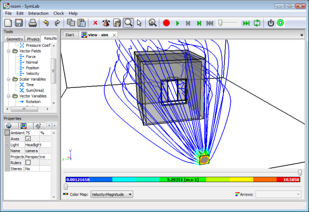Paste using the clipboard icon
Screen dimensions: 309x212
[82, 23]
